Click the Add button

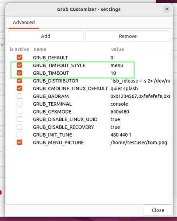[x=46, y=36]
